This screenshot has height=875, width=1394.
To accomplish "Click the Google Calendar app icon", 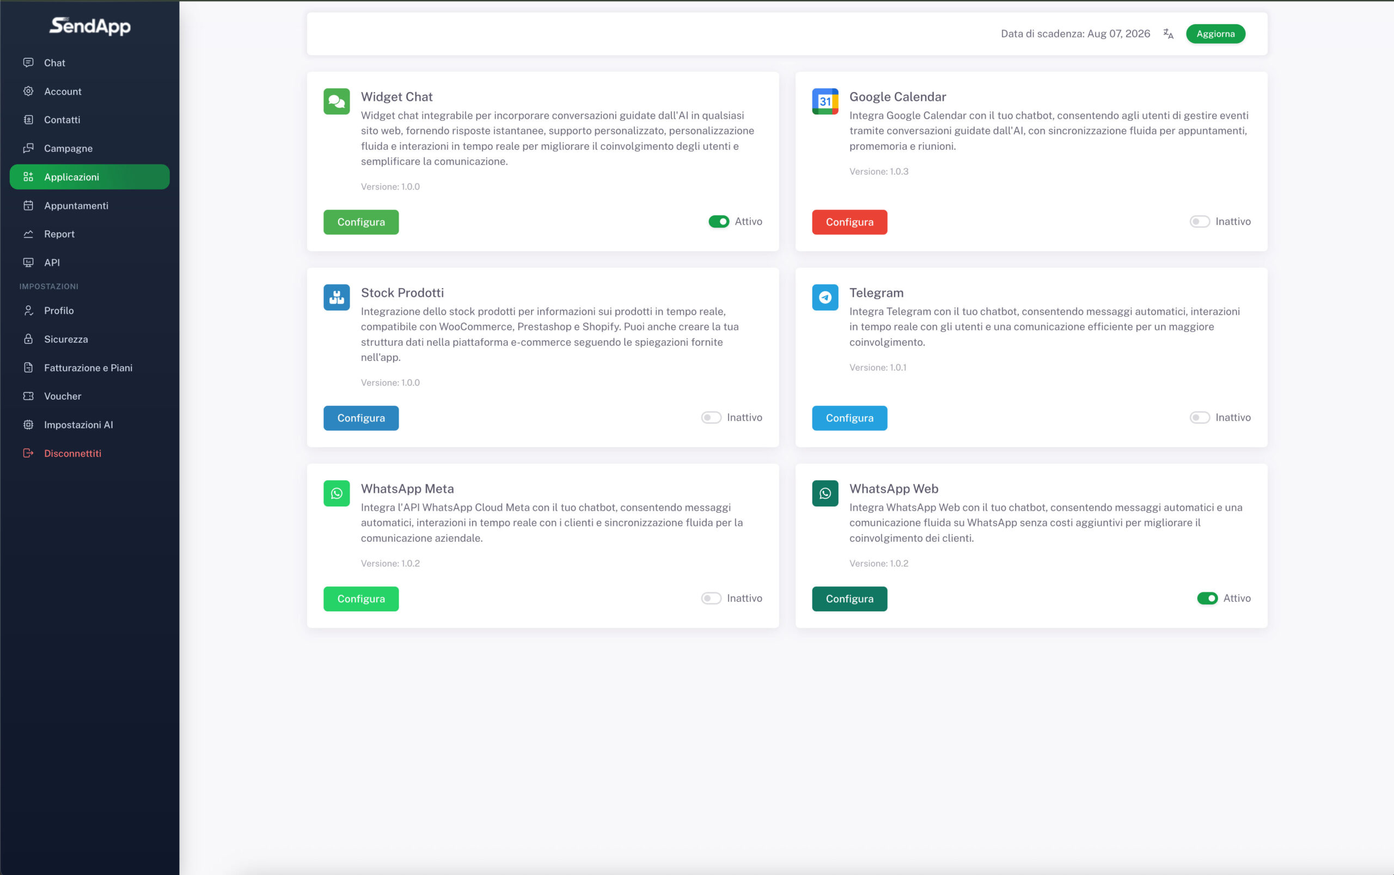I will [x=825, y=101].
